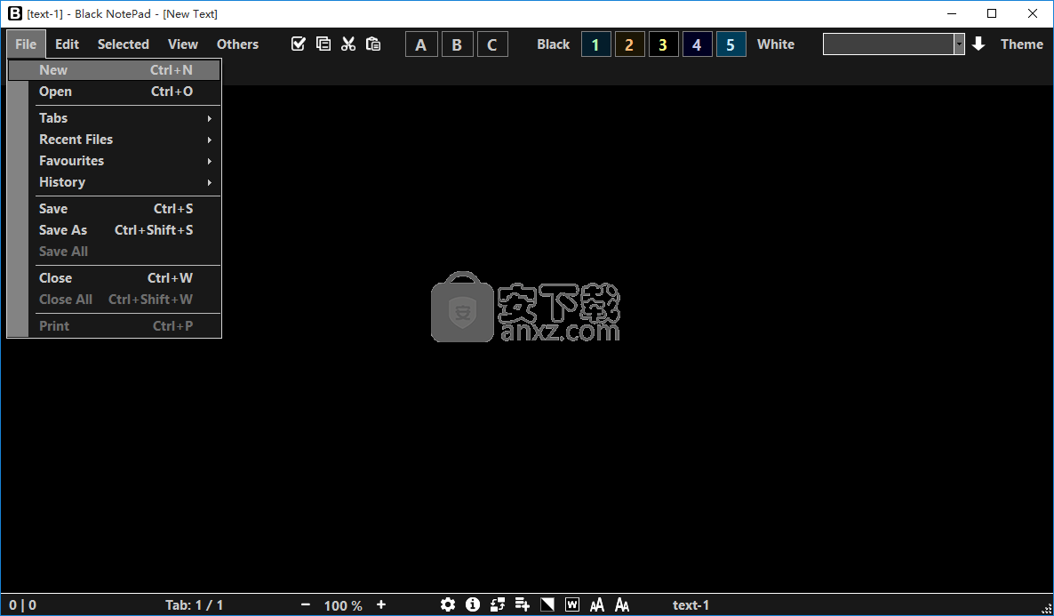Screen dimensions: 1054x616
Task: Expand the History submenu
Action: [x=115, y=182]
